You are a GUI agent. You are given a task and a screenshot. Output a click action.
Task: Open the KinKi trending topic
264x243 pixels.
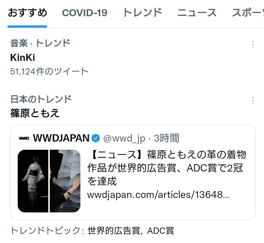22,58
